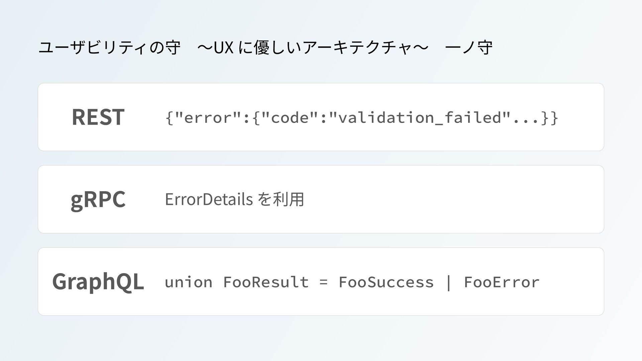Click the "code" key in JSON snippet

290,117
